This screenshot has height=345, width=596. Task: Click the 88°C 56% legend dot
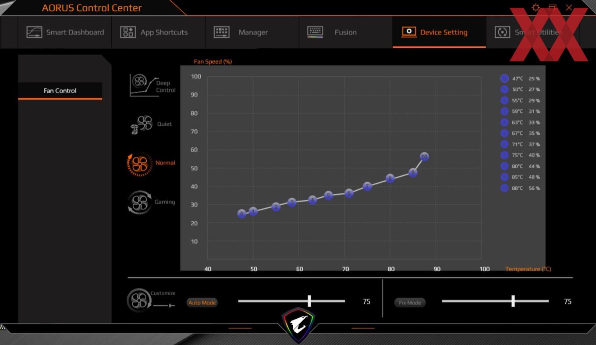(504, 188)
